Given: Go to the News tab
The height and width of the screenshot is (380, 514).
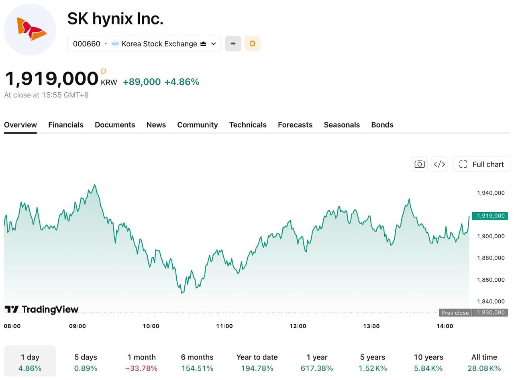Looking at the screenshot, I should coord(156,125).
